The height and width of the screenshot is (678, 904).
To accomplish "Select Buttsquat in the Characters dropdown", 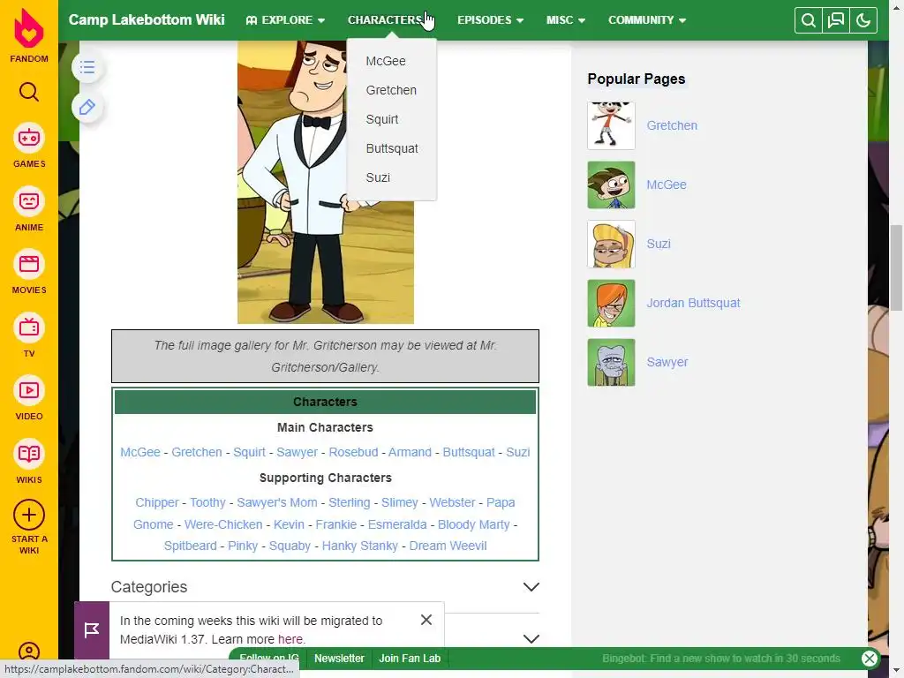I will click(391, 148).
